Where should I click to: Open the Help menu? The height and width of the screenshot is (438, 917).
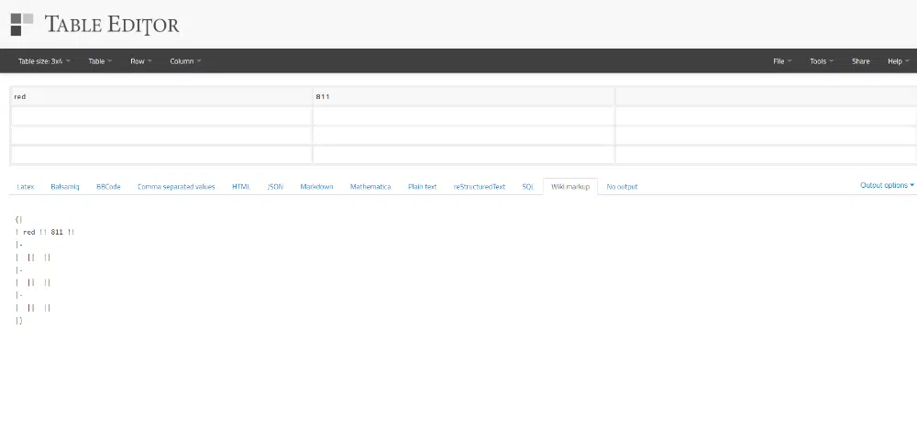click(898, 61)
